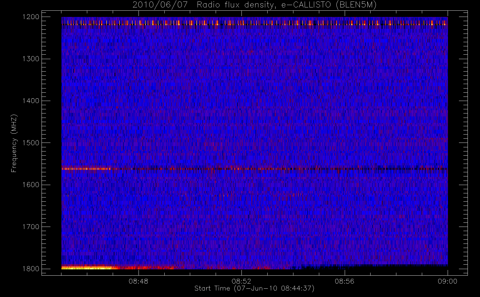Click the bright yellow burst near 1800 MHz
The height and width of the screenshot is (297, 480).
click(87, 268)
